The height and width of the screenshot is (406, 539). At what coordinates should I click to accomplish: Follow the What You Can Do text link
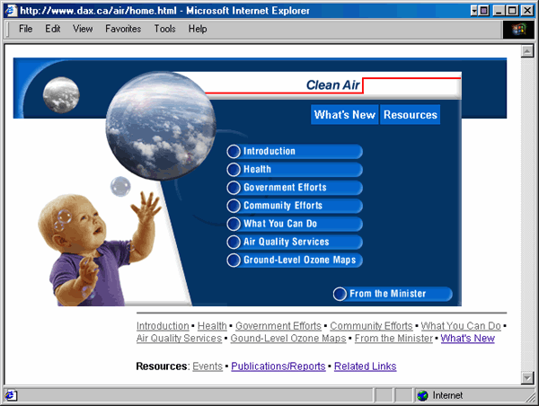pos(461,326)
